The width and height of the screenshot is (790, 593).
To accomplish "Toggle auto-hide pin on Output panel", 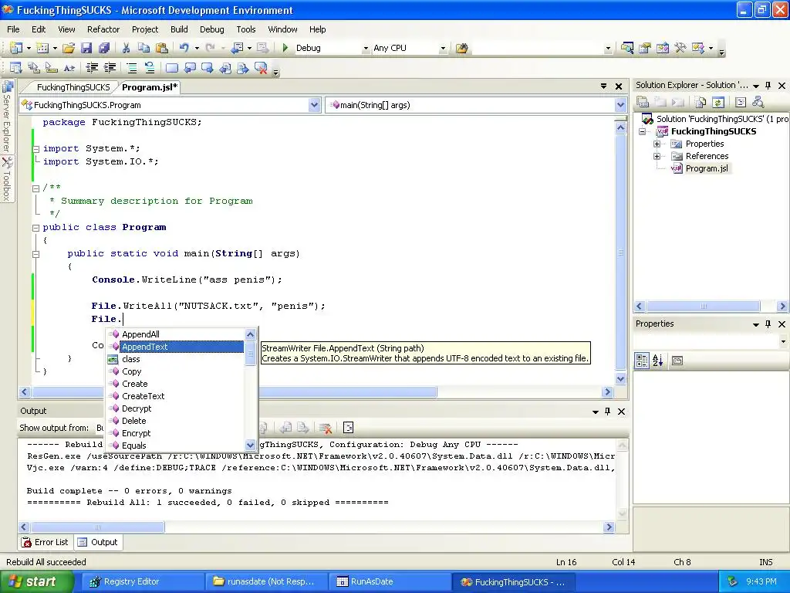I will pyautogui.click(x=608, y=411).
